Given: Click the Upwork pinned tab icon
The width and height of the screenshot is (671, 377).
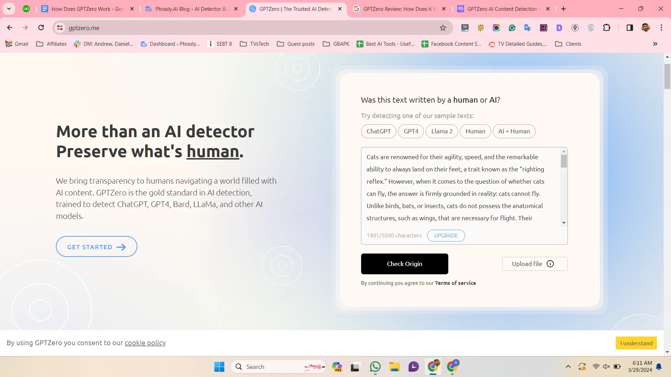Looking at the screenshot, I should (x=26, y=9).
